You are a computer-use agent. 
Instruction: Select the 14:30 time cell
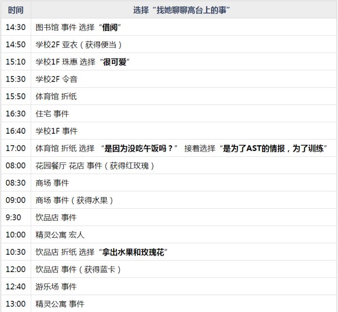click(16, 27)
